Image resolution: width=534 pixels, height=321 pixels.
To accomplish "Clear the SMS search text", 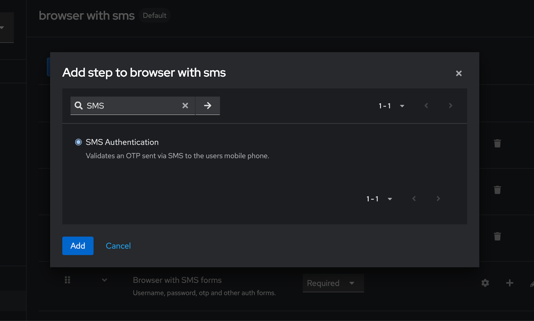I will pyautogui.click(x=185, y=105).
